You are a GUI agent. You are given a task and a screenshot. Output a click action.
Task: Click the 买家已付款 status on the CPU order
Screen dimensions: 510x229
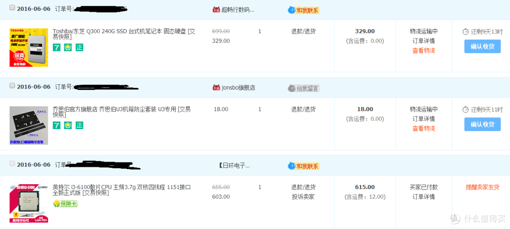click(x=424, y=187)
